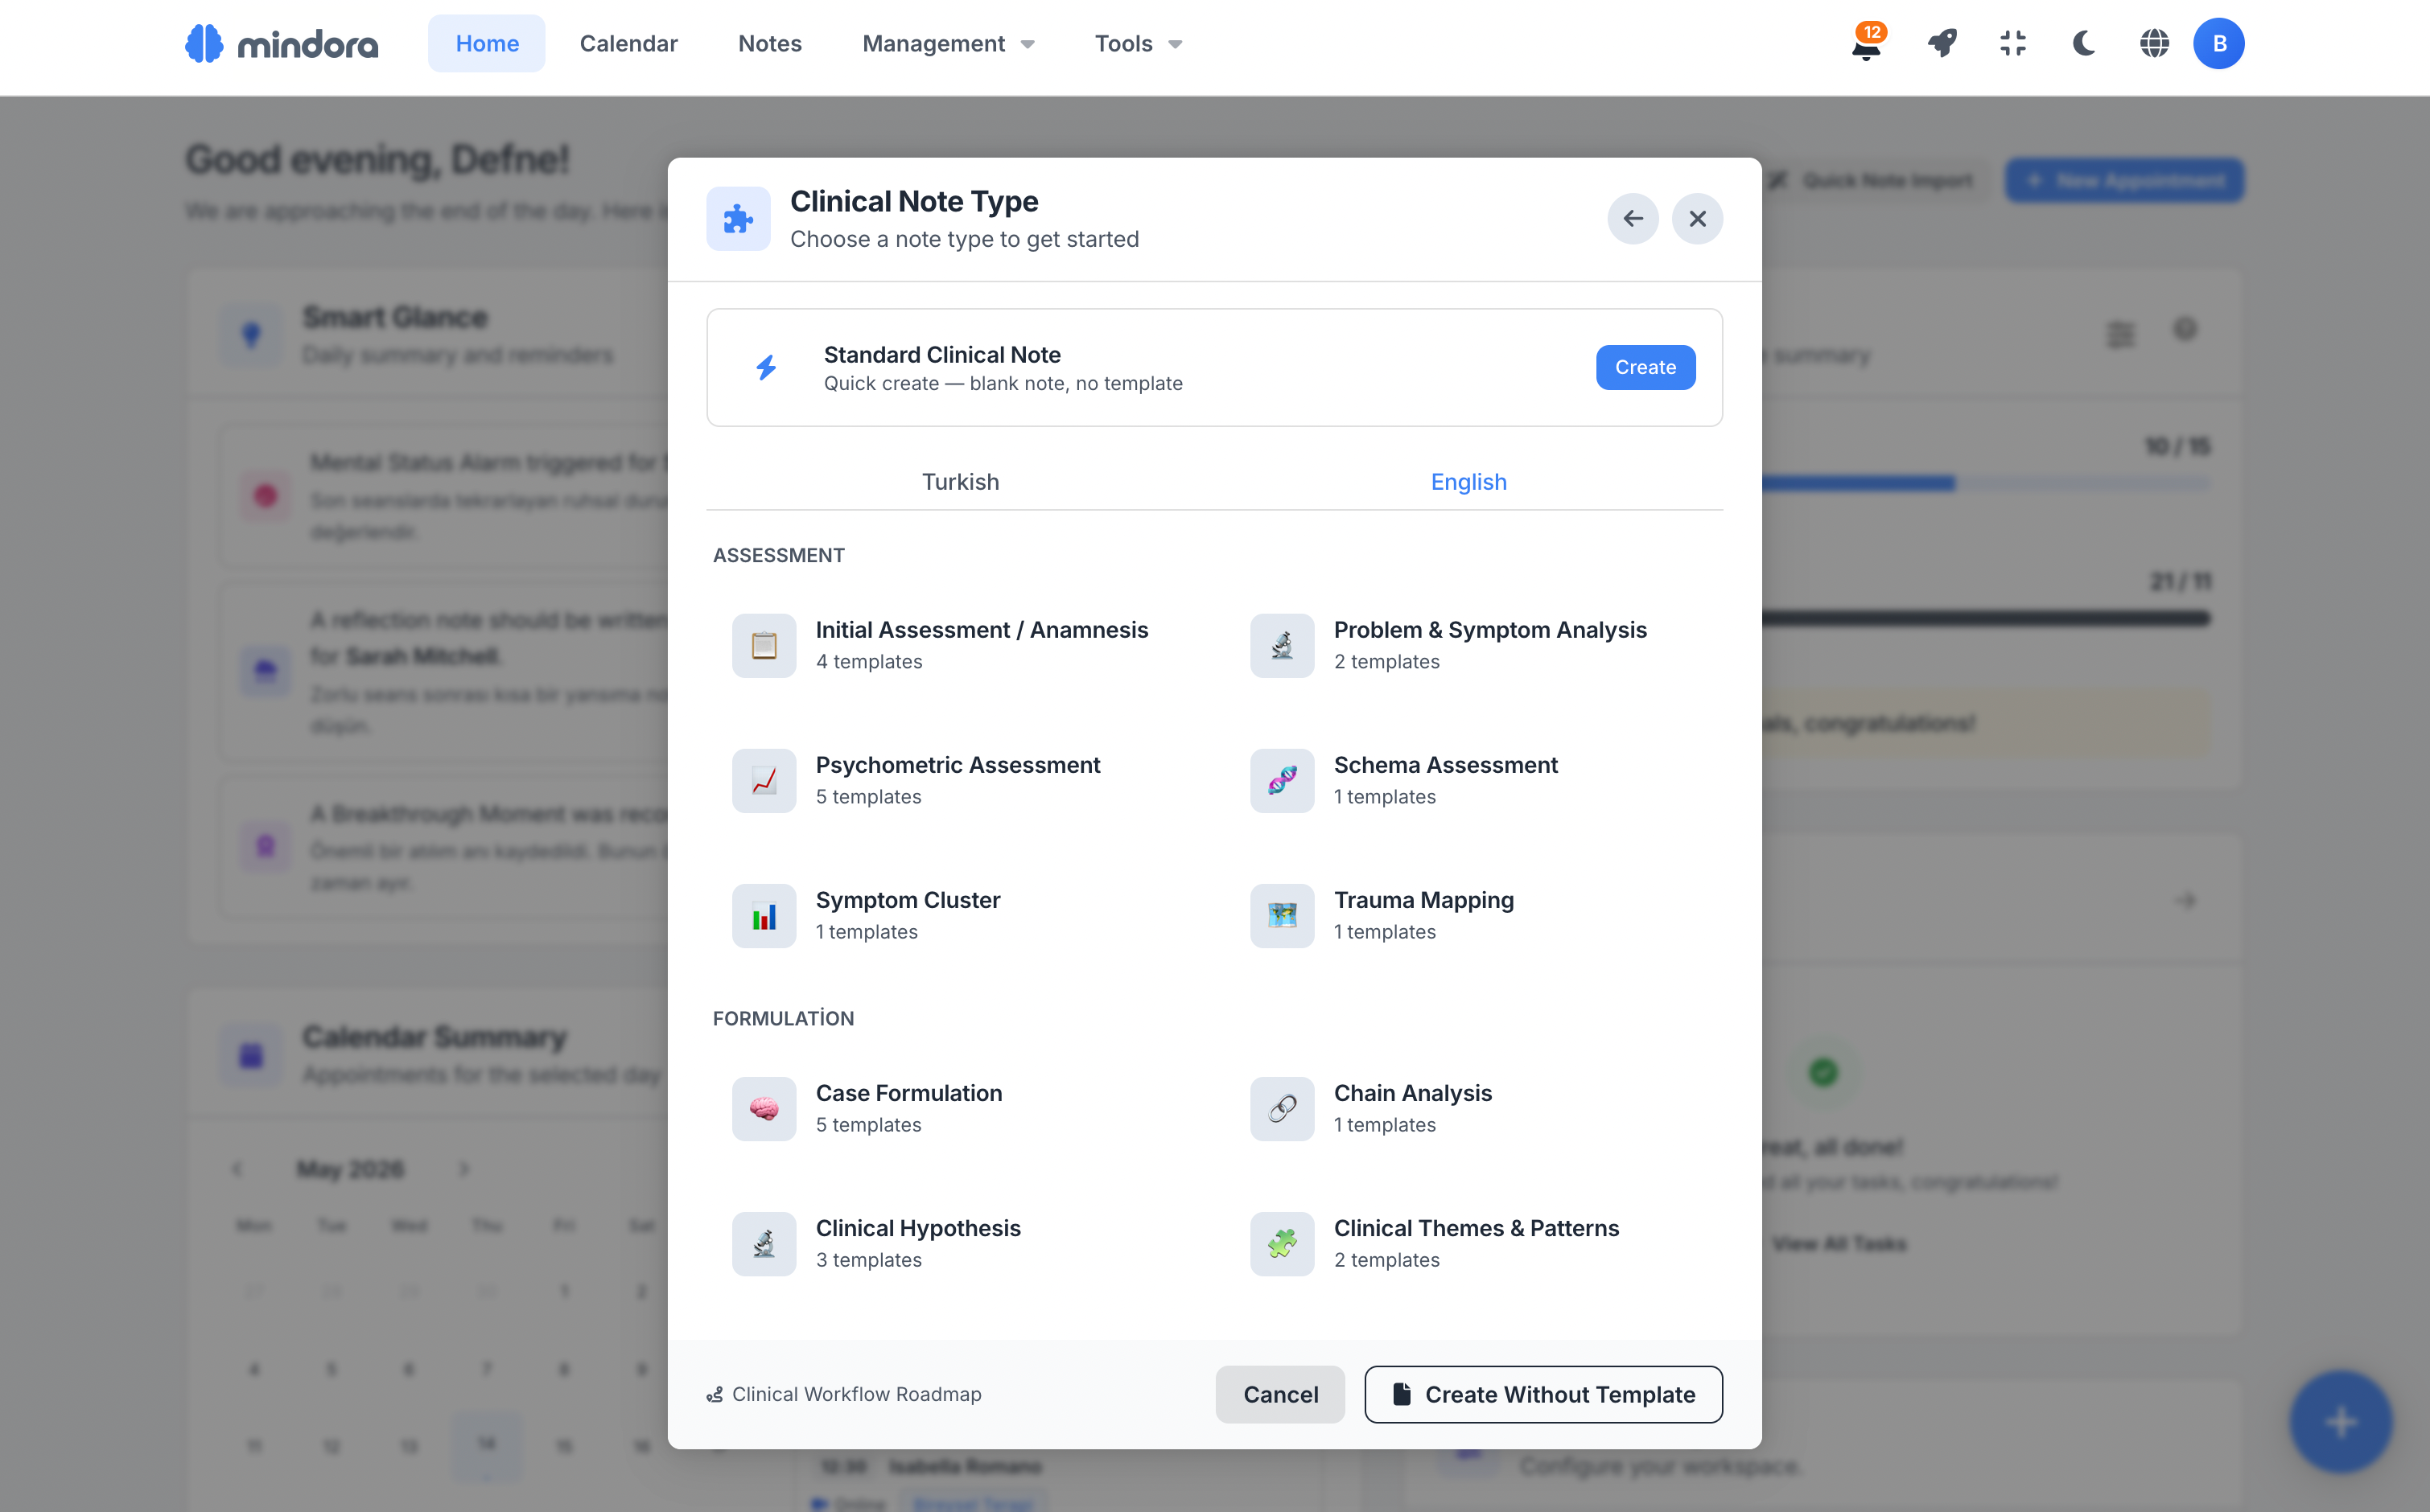Select the Trauma Mapping map icon
This screenshot has height=1512, width=2430.
(x=1282, y=915)
